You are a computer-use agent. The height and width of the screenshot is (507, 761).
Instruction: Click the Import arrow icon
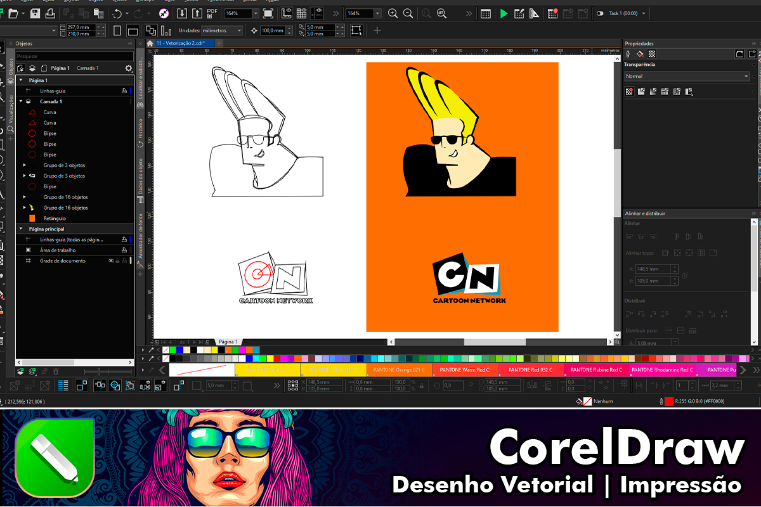click(x=183, y=13)
